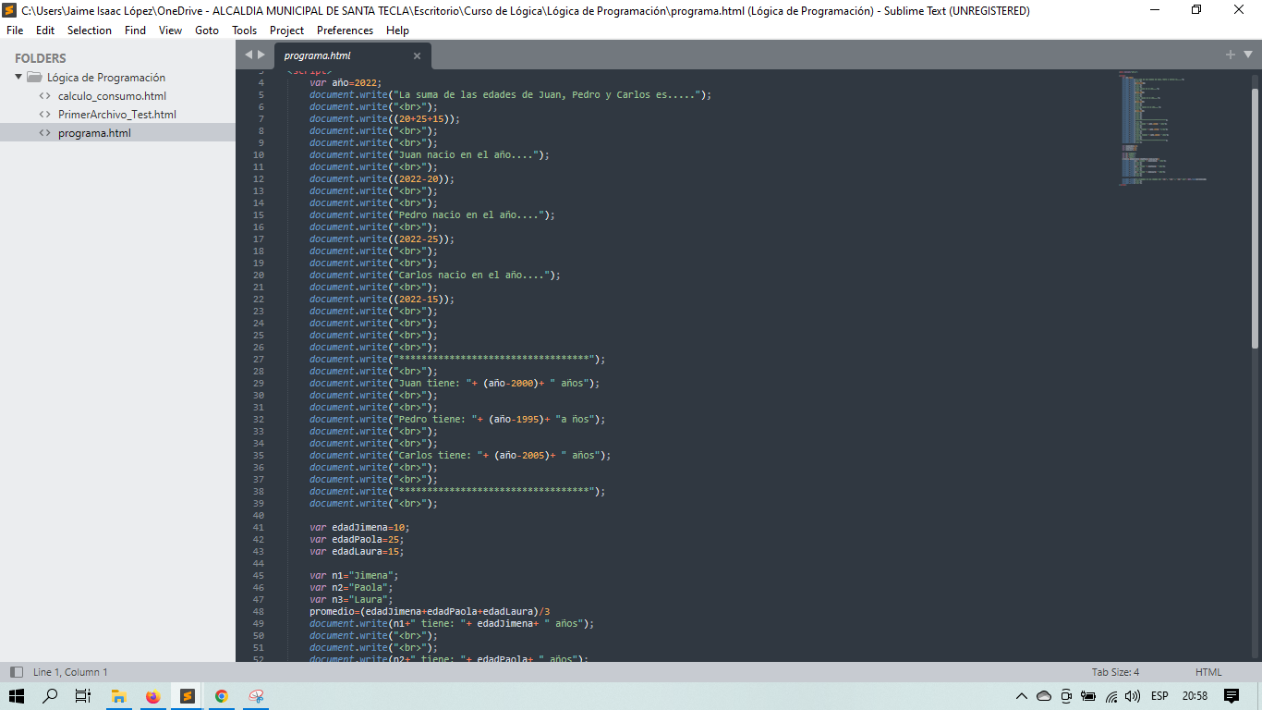Screen dimensions: 1262x710
Task: Launch Google Chrome from taskbar
Action: (x=222, y=696)
